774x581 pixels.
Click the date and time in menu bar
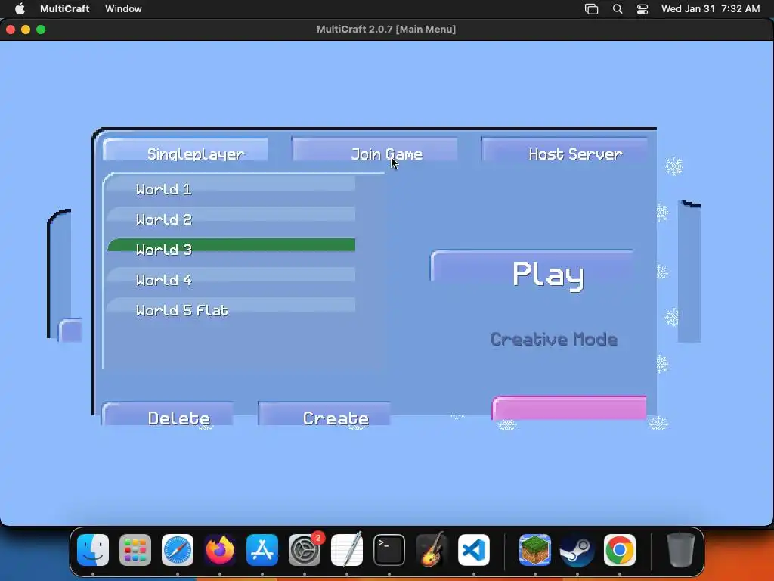711,8
